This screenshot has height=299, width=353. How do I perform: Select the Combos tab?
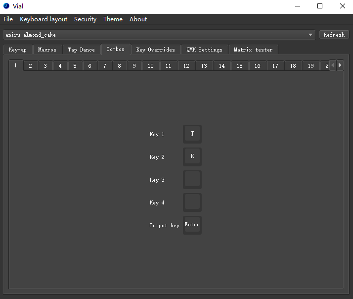coord(116,49)
